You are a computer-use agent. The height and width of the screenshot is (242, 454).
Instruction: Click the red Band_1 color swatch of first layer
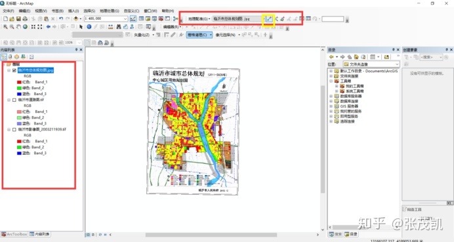(19, 82)
